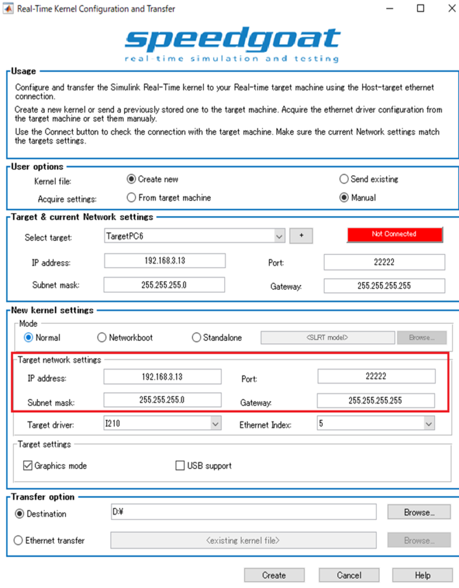Click current network Subnet mask field
The image size is (459, 588).
164,285
